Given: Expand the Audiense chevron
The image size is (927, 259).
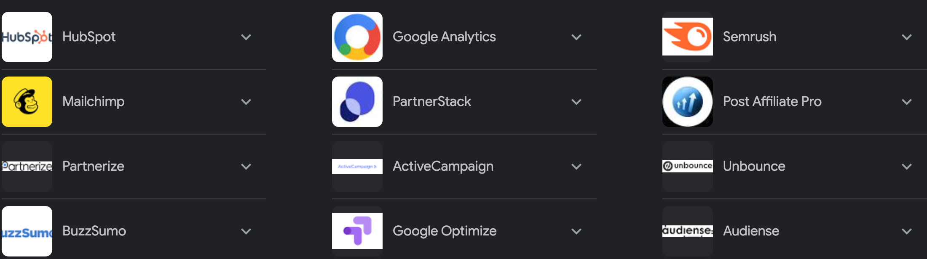Looking at the screenshot, I should (907, 231).
